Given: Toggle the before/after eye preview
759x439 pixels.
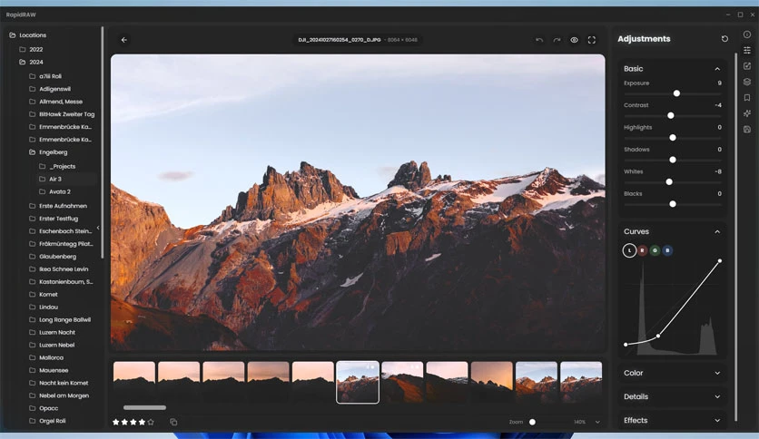Looking at the screenshot, I should click(x=574, y=40).
